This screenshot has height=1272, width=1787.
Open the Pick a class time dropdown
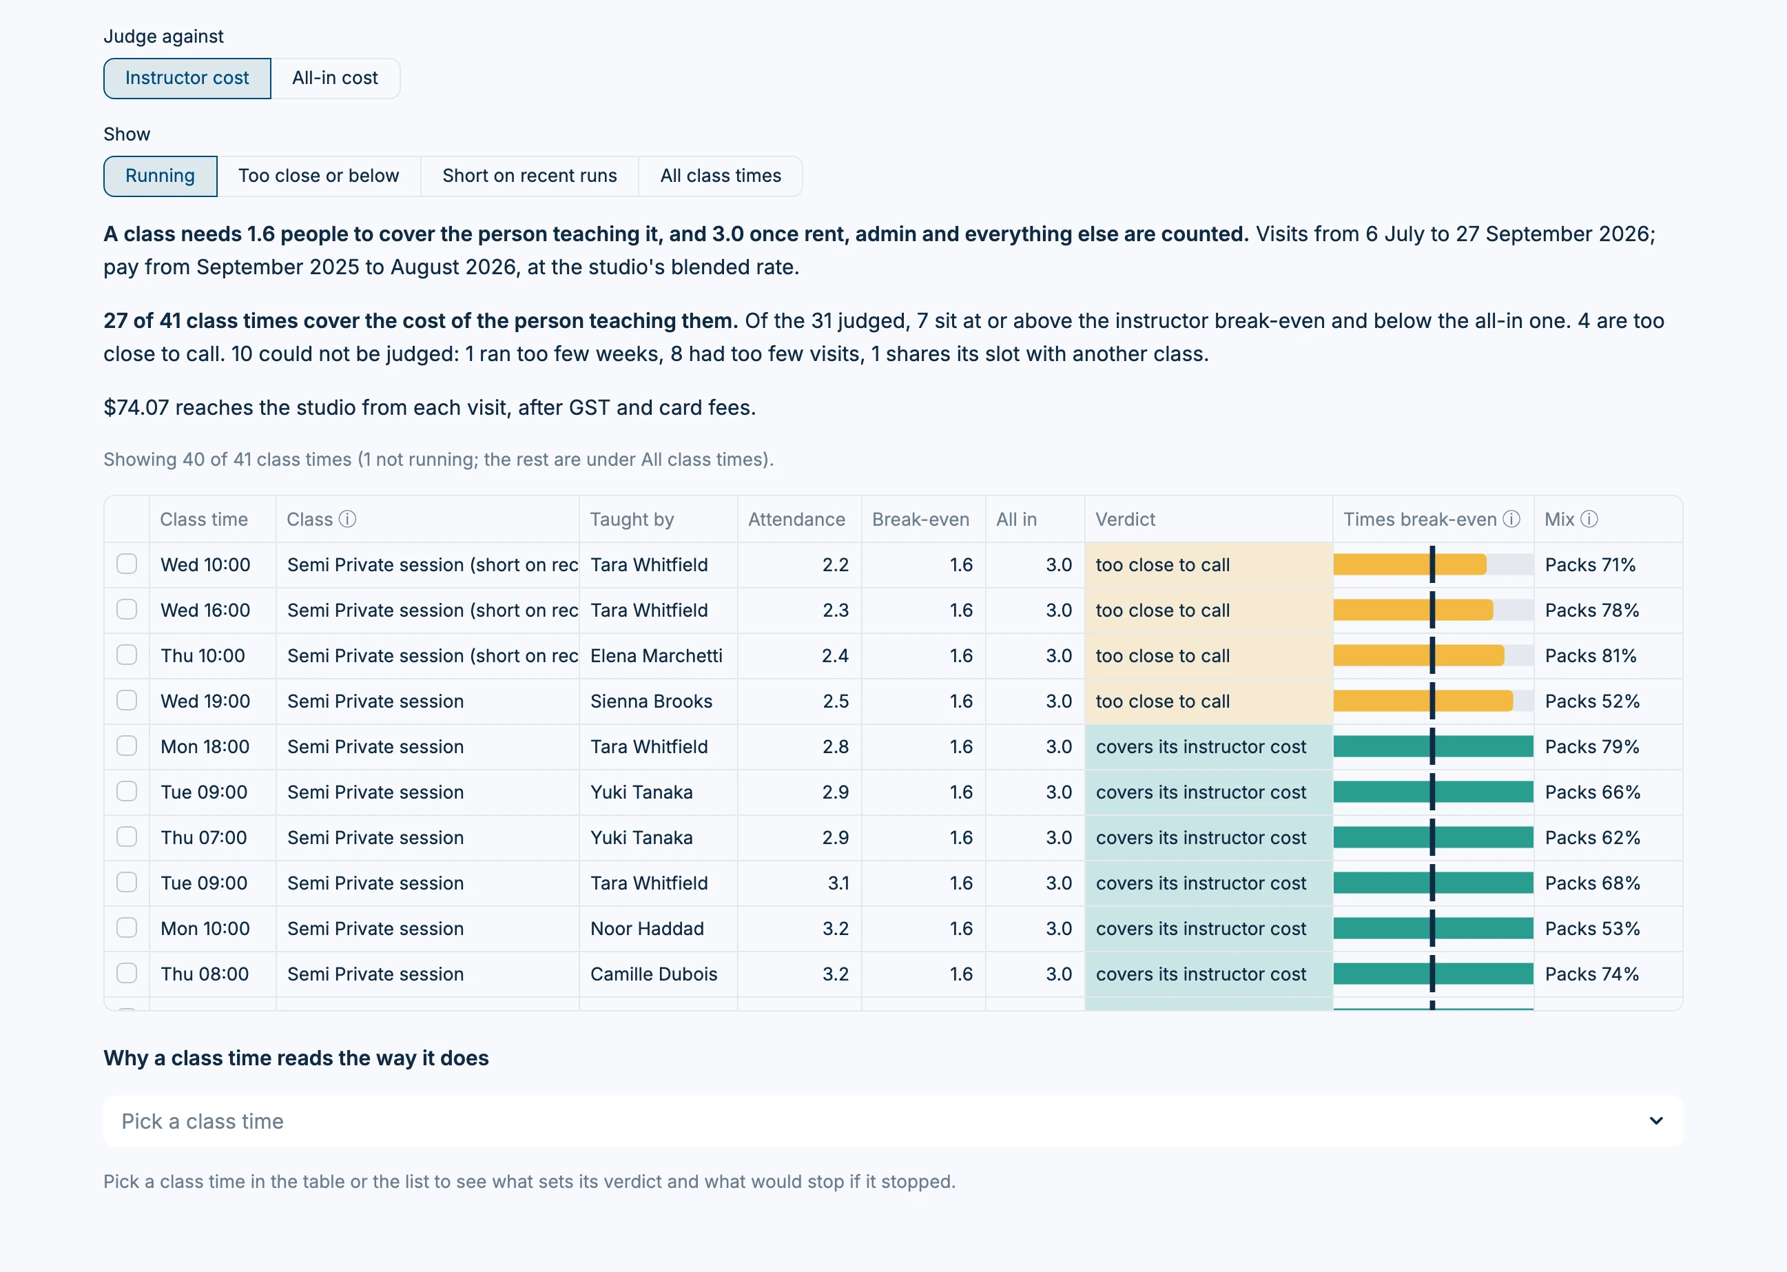click(x=893, y=1121)
